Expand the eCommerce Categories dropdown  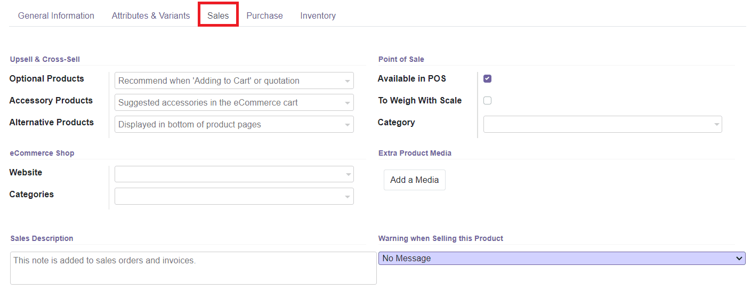[347, 196]
